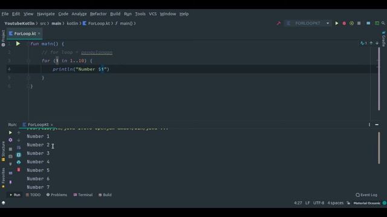Click the restore layout icon in Run panel
Image resolution: width=387 pixels, height=217 pixels.
[x=10, y=173]
